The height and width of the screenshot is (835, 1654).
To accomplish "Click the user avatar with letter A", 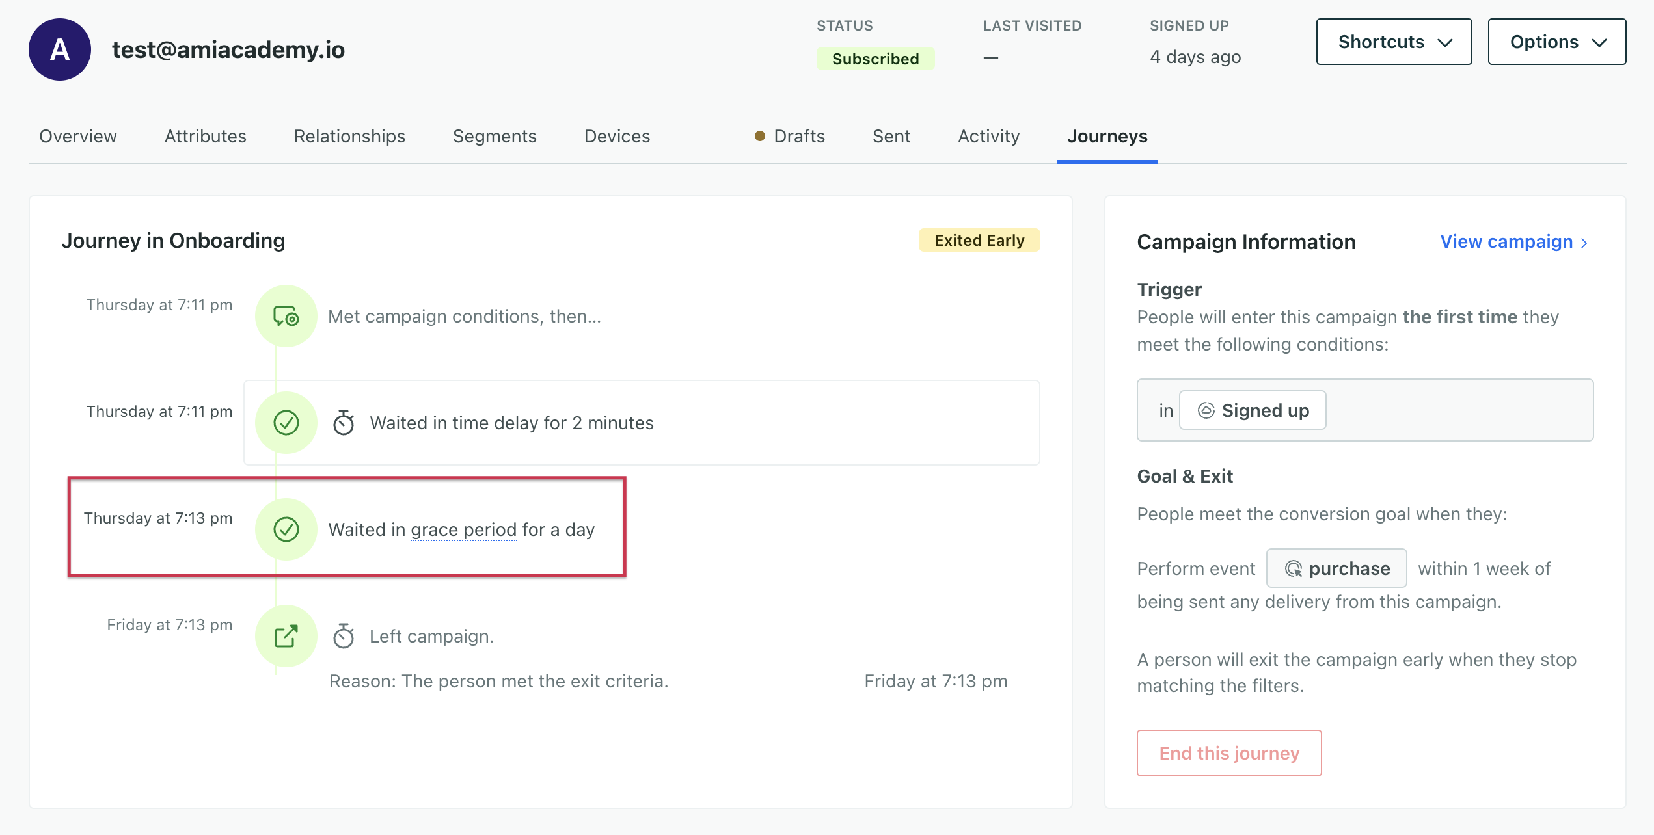I will pyautogui.click(x=60, y=49).
